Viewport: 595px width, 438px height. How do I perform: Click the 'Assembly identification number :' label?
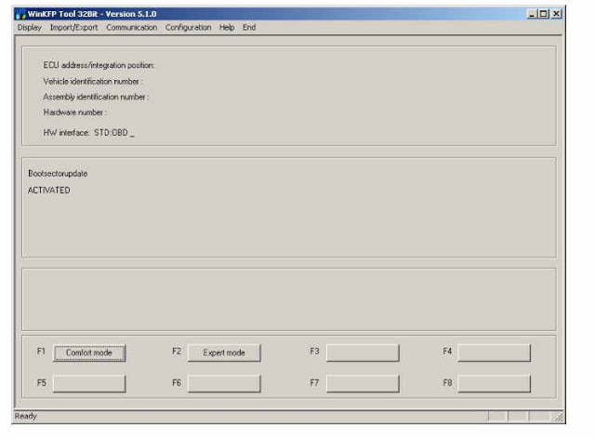click(96, 97)
